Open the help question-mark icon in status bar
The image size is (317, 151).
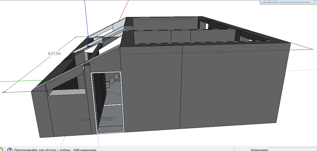click(x=10, y=150)
